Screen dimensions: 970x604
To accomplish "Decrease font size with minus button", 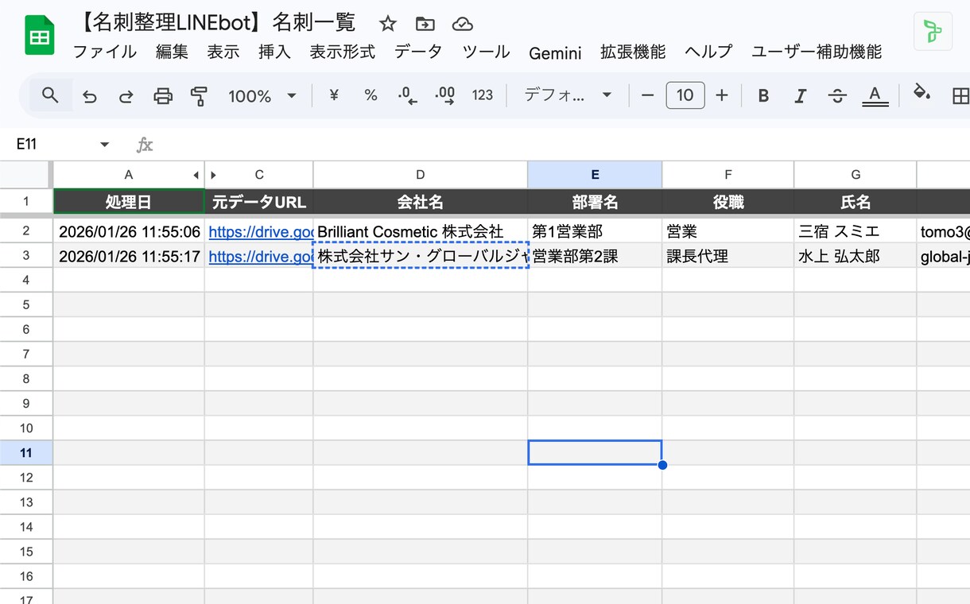I will [x=647, y=95].
